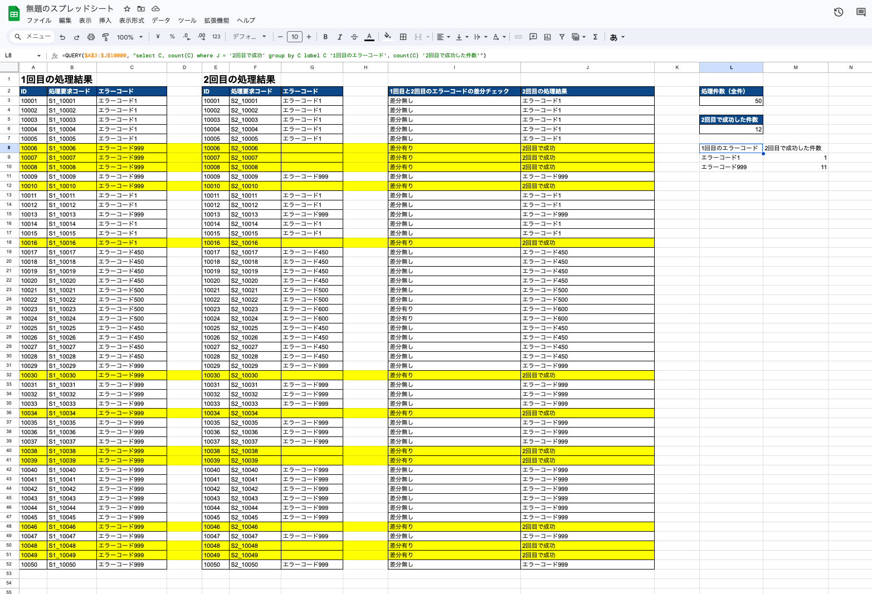Select row 8 header
This screenshot has width=872, height=594.
[x=9, y=148]
